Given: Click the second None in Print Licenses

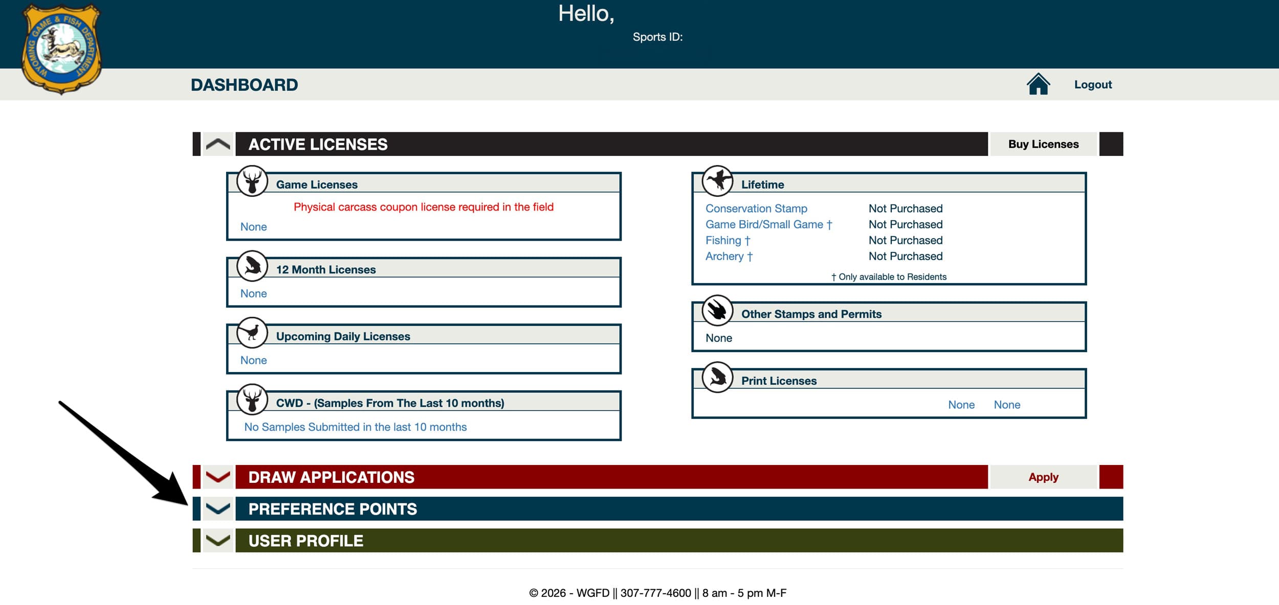Looking at the screenshot, I should 1007,405.
